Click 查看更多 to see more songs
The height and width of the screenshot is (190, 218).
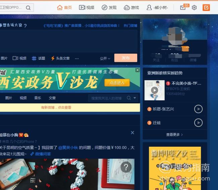click(x=174, y=135)
